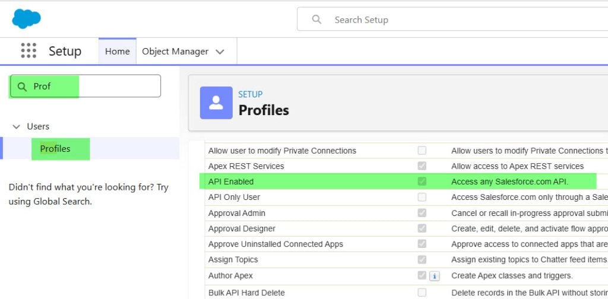Click 'Didn't find what you're looking for' message
The height and width of the screenshot is (299, 608).
pyautogui.click(x=88, y=195)
